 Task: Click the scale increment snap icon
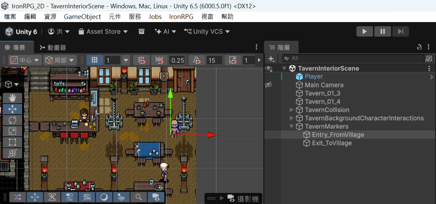click(233, 60)
